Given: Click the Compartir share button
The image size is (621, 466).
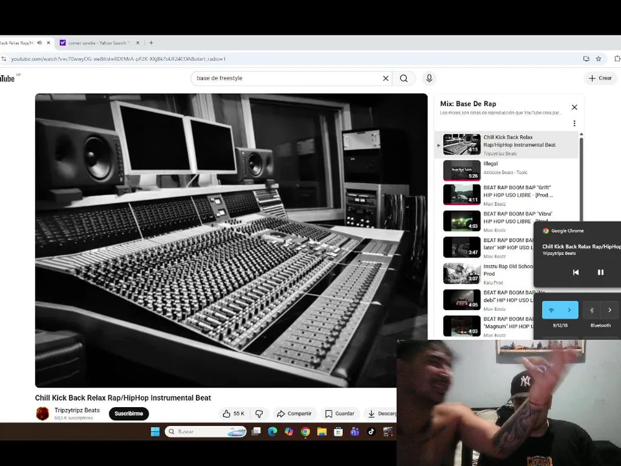Looking at the screenshot, I should pyautogui.click(x=294, y=414).
